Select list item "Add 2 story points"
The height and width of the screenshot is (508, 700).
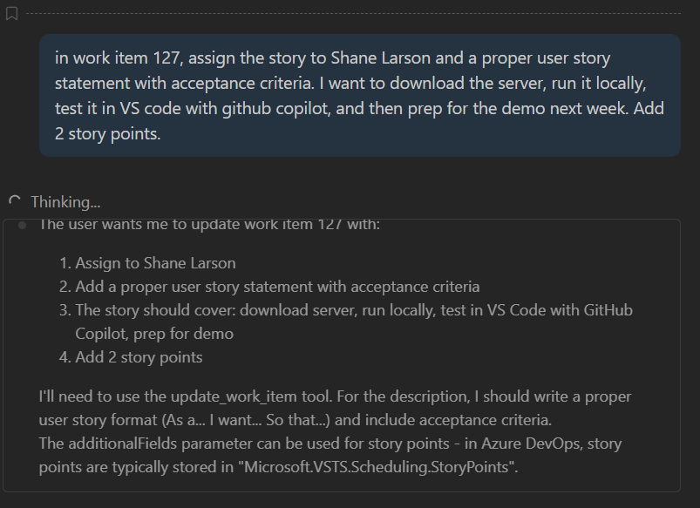pos(139,357)
